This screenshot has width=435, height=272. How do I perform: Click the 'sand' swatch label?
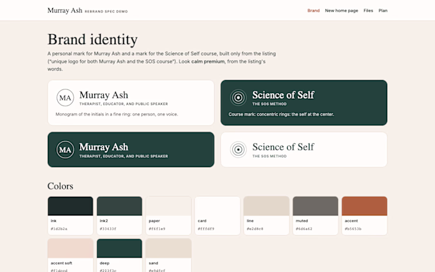point(153,263)
